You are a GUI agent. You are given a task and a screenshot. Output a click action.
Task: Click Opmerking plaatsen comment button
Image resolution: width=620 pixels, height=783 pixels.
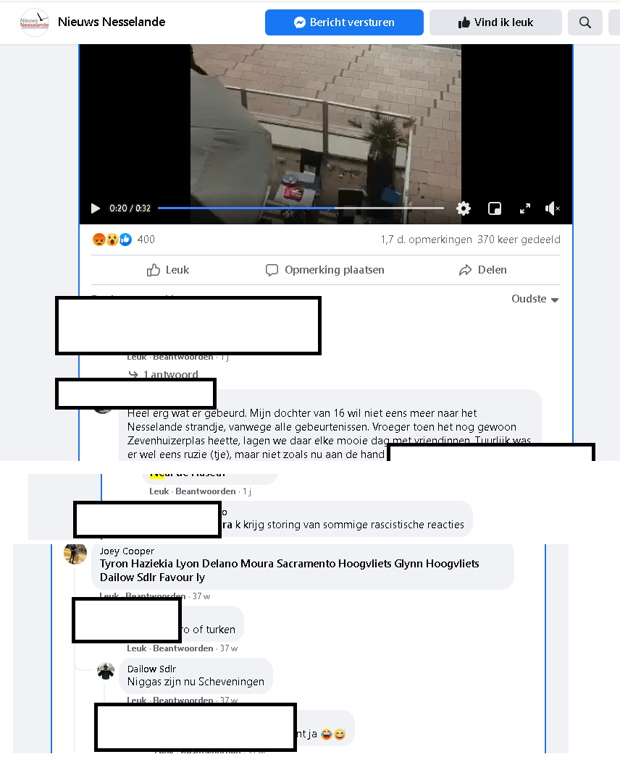(x=325, y=270)
